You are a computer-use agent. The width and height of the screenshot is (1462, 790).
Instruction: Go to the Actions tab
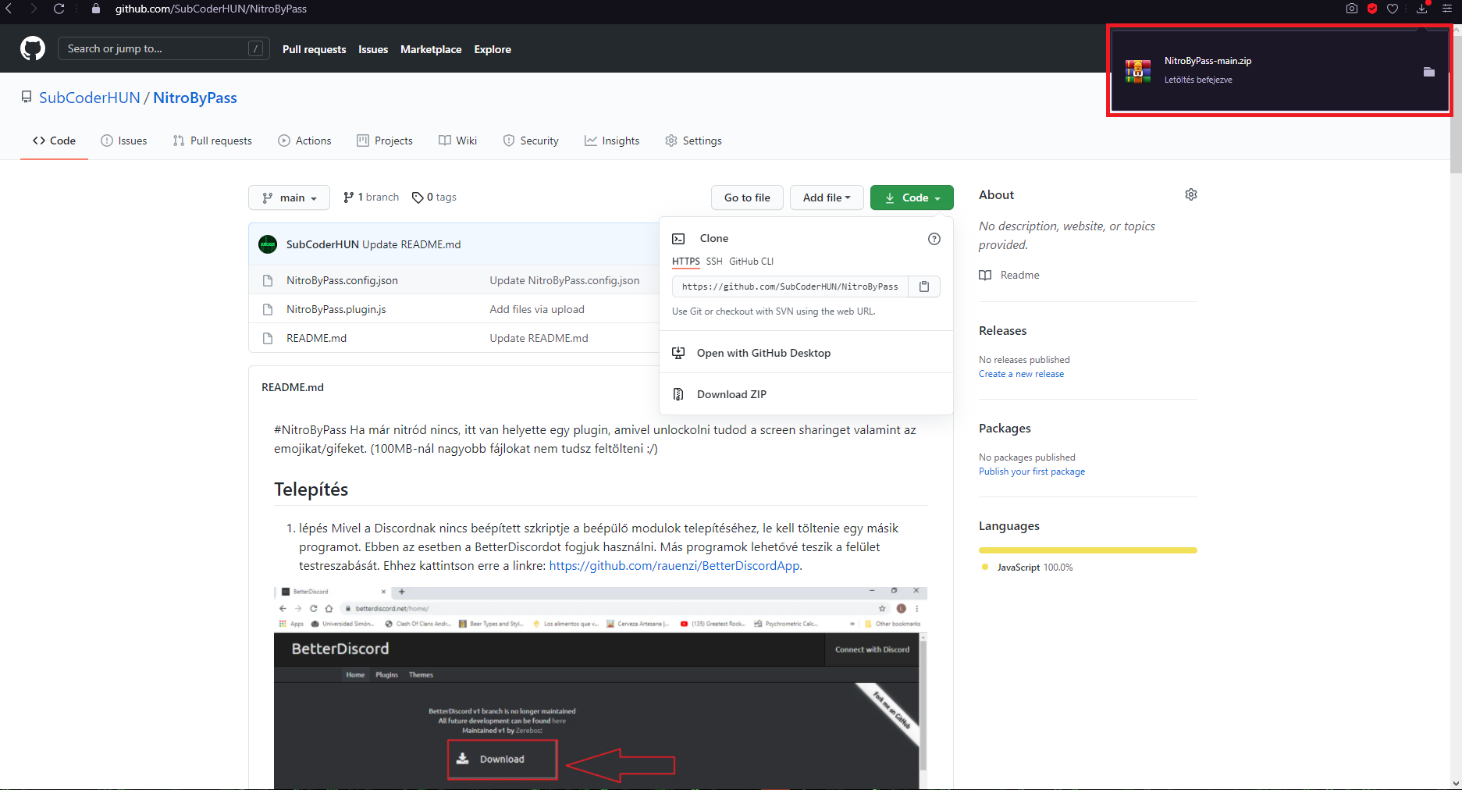pyautogui.click(x=304, y=141)
